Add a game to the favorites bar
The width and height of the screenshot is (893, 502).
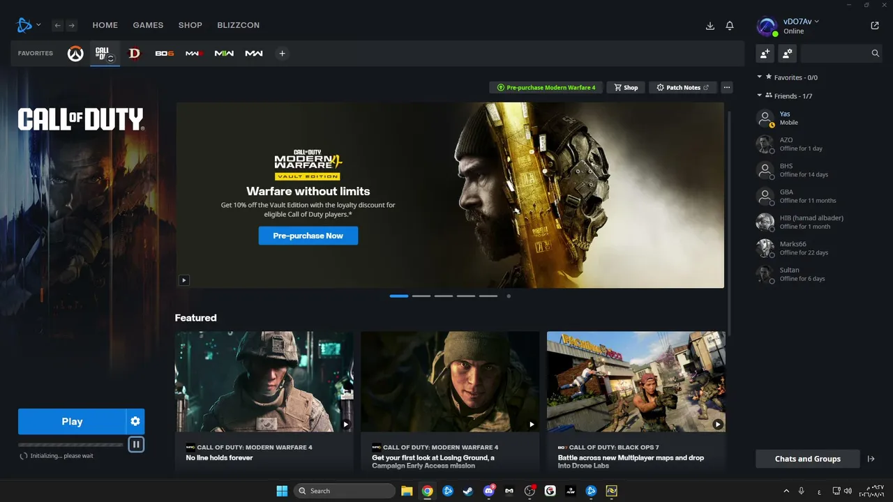[x=282, y=54]
